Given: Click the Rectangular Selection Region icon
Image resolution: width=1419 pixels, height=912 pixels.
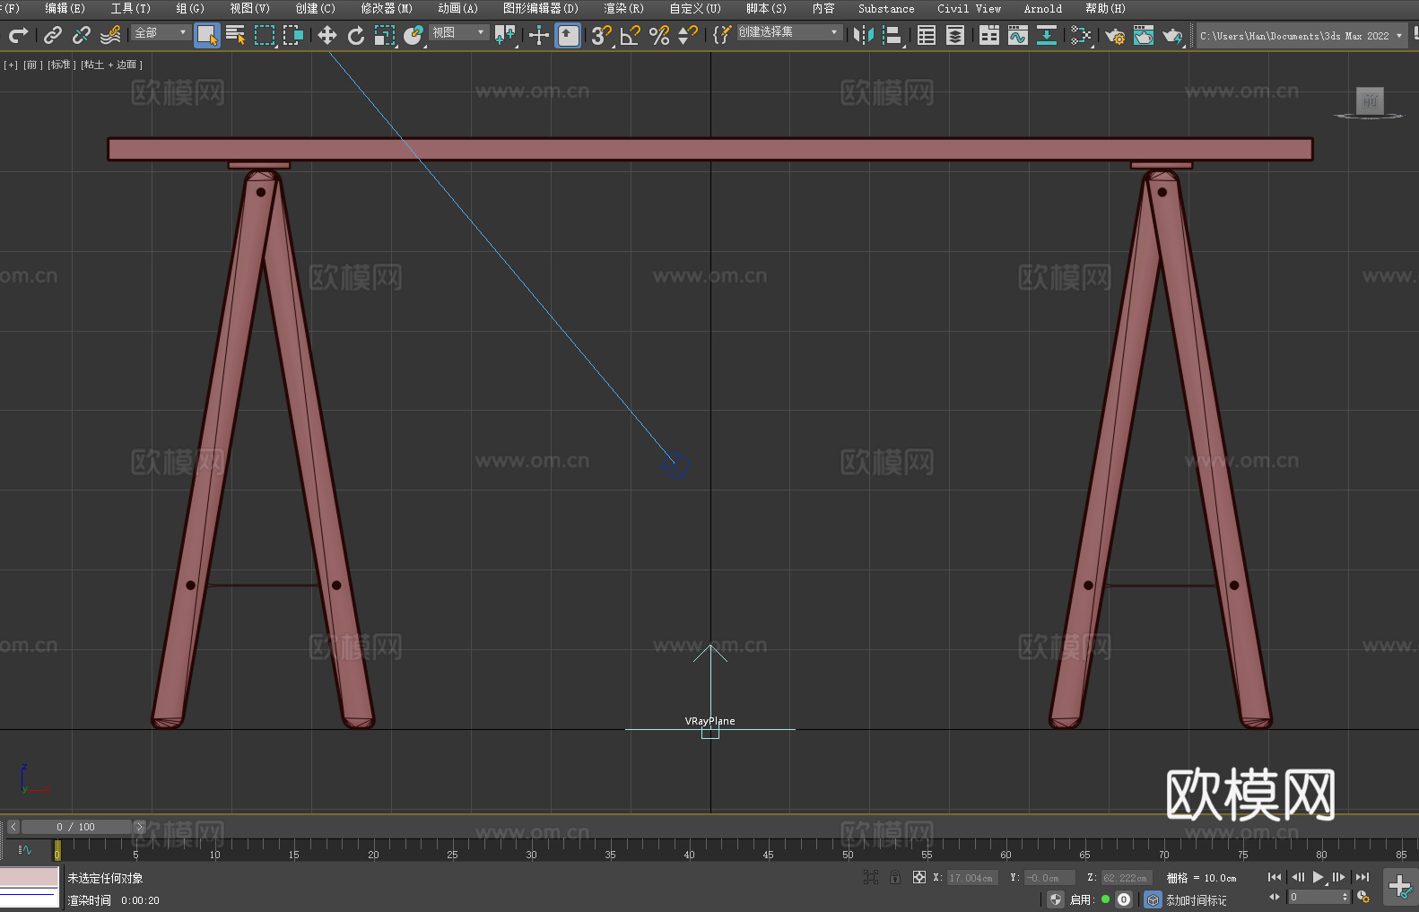Looking at the screenshot, I should [265, 35].
